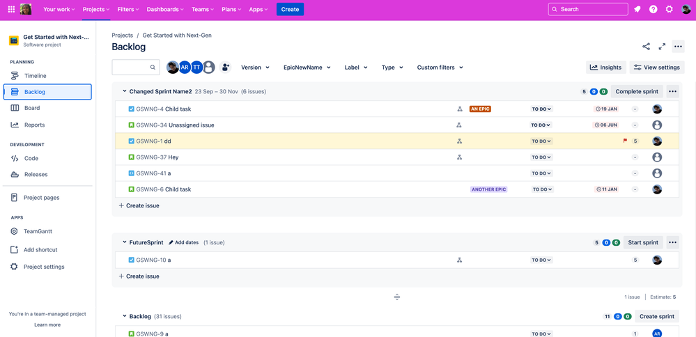Screen dimensions: 696x337
Task: Open the Filters menu
Action: click(x=128, y=9)
